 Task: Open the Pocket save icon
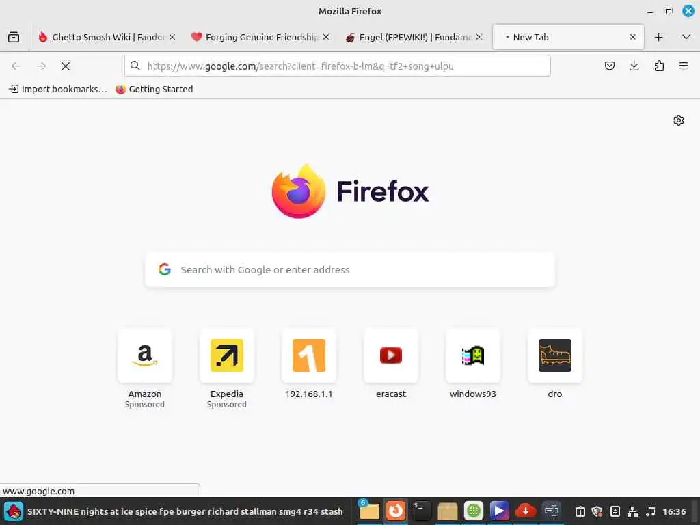609,66
